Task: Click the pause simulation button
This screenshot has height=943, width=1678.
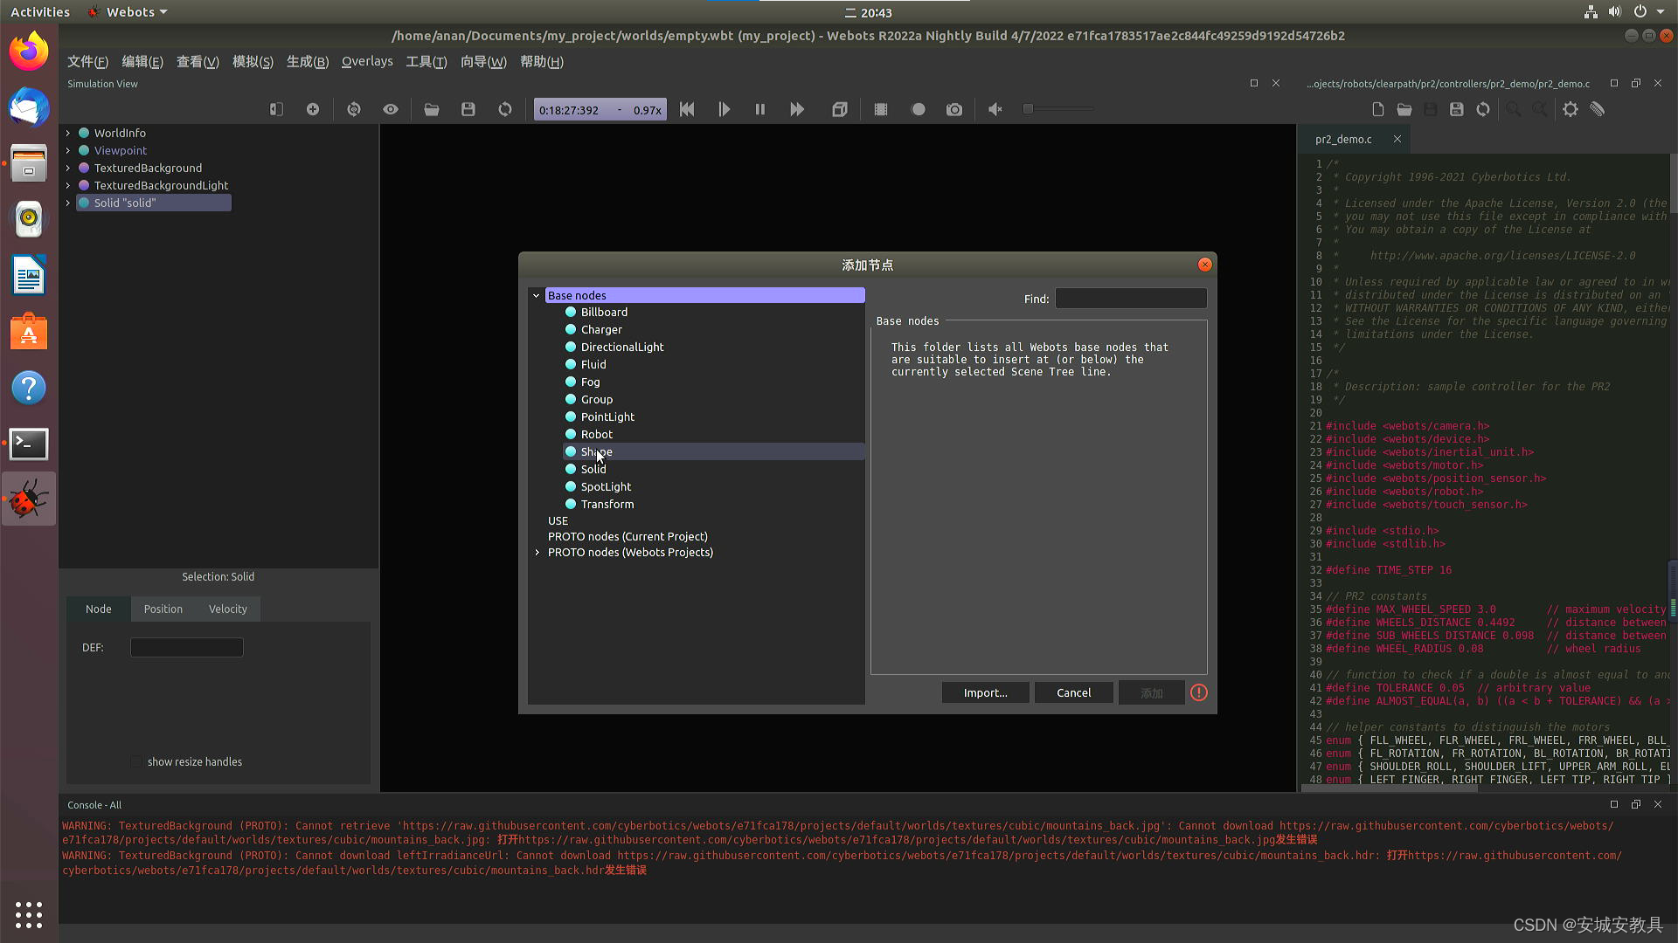Action: (760, 109)
